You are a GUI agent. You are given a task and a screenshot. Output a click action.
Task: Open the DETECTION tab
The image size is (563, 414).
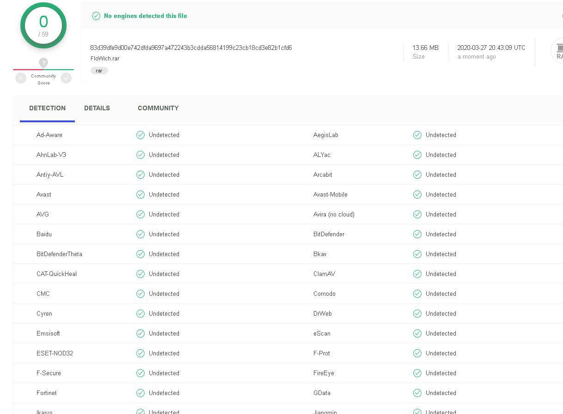tap(47, 108)
